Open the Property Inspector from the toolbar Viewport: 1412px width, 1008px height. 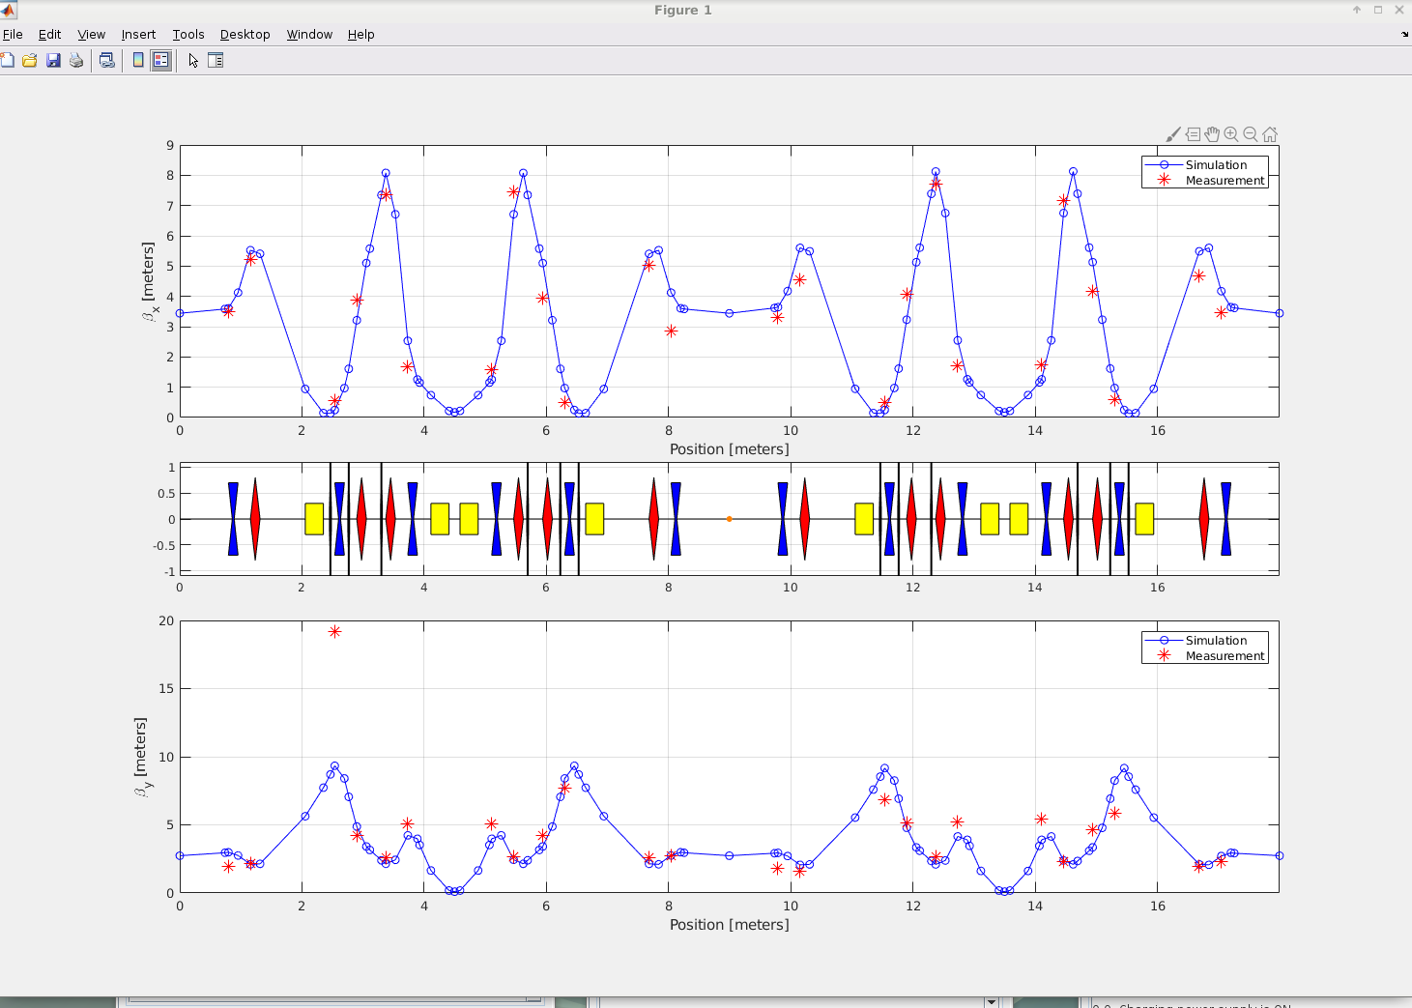point(216,60)
